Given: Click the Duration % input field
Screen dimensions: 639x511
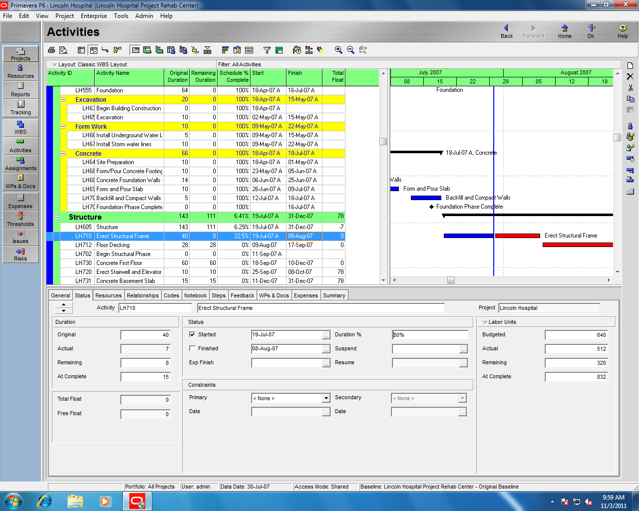Looking at the screenshot, I should 430,335.
